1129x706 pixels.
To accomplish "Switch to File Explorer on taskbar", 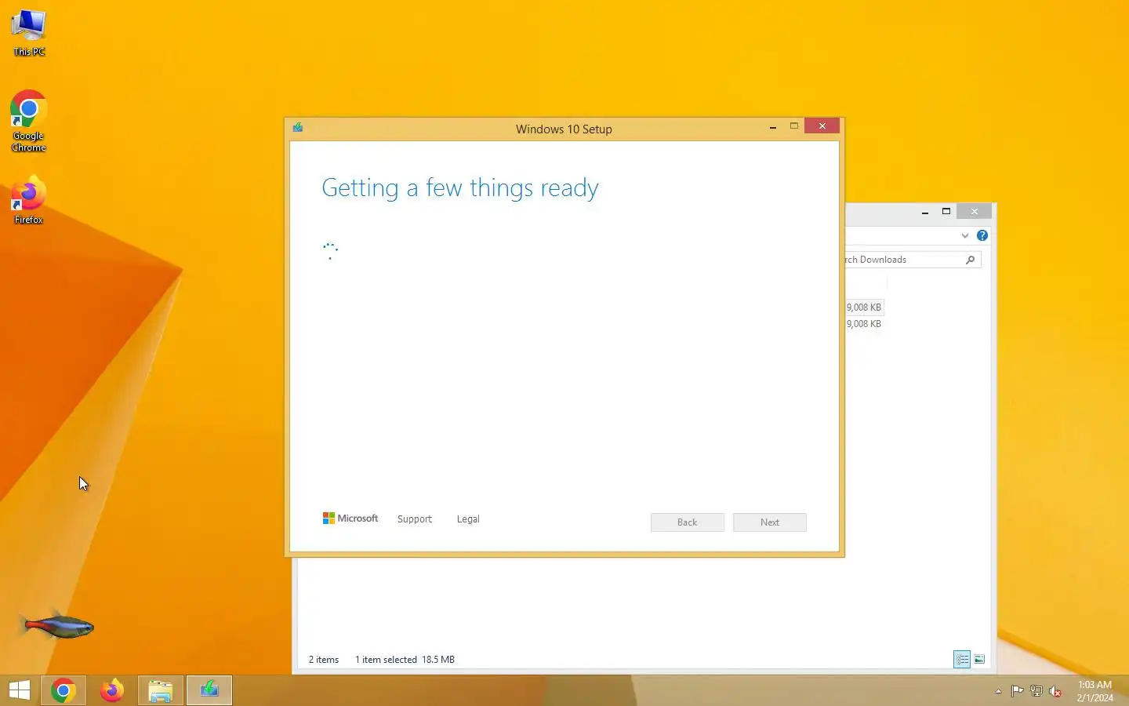I will 161,690.
